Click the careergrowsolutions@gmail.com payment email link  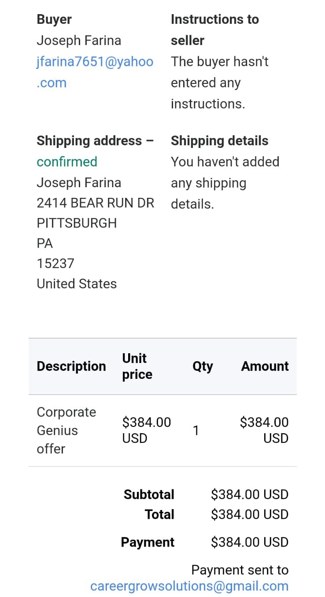point(189,586)
